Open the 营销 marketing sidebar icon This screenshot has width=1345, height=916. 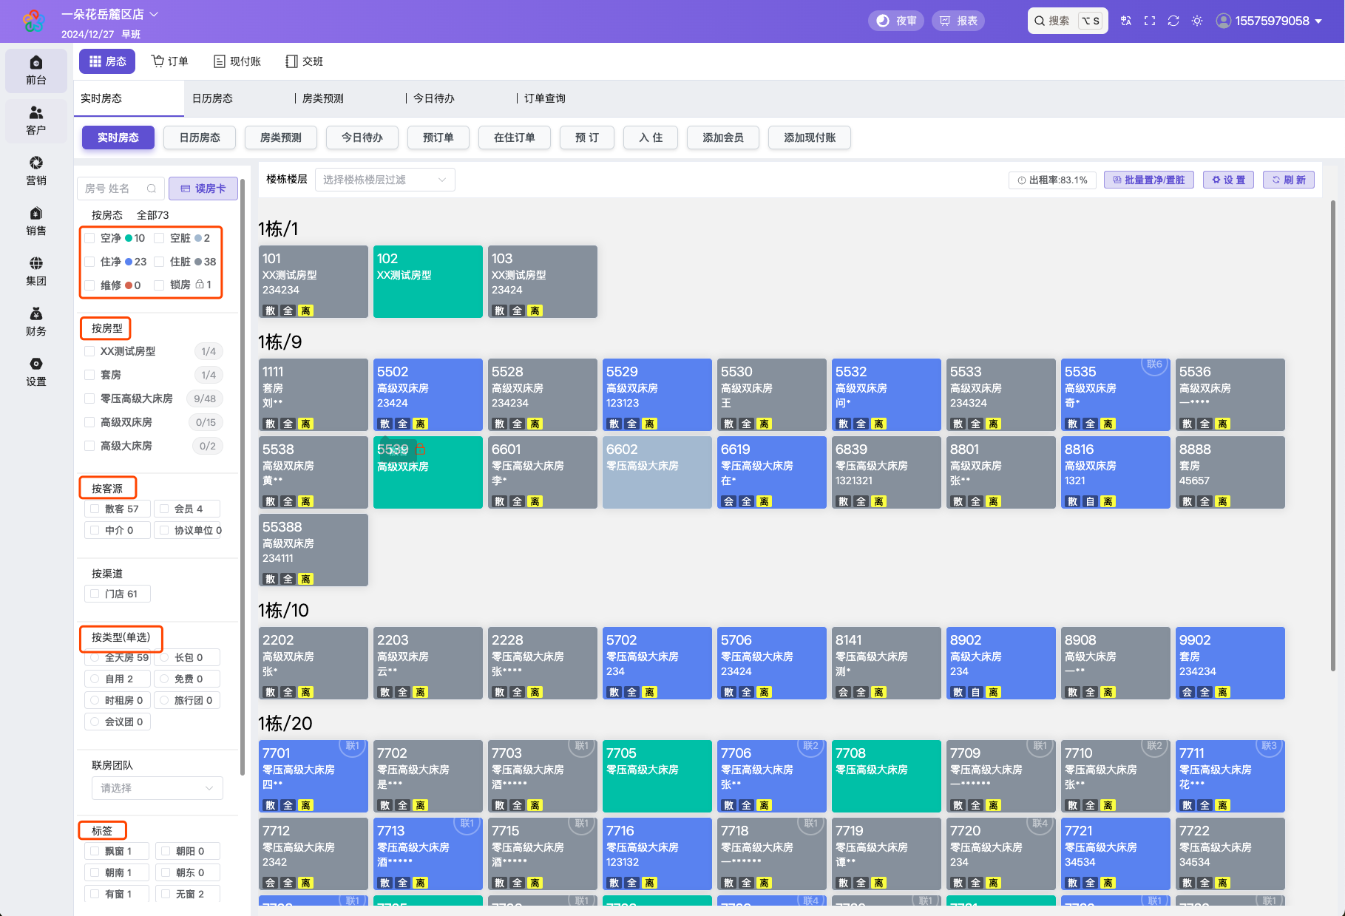(35, 170)
